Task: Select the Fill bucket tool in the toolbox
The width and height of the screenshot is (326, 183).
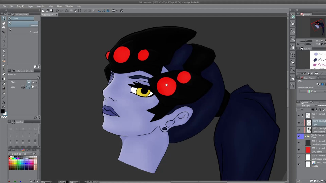Action: (4, 83)
